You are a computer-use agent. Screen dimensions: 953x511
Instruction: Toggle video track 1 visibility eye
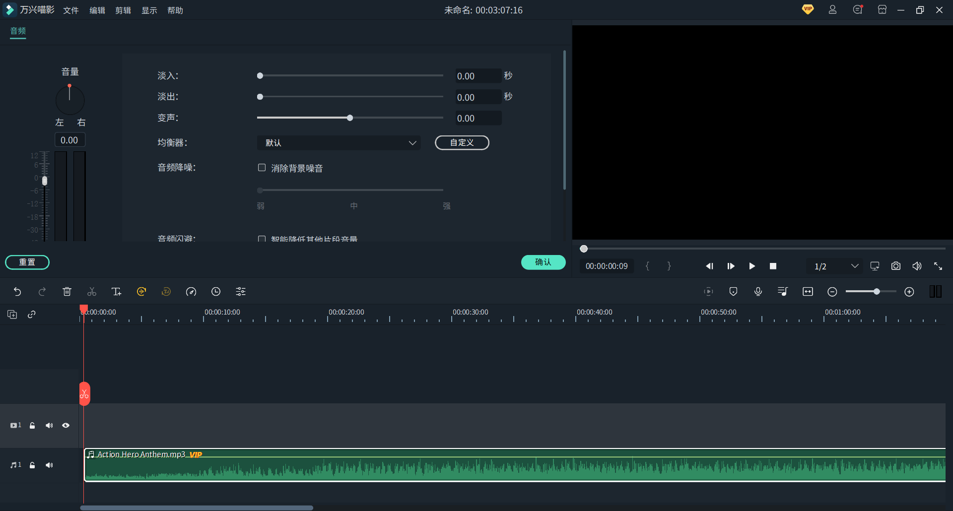(x=66, y=426)
